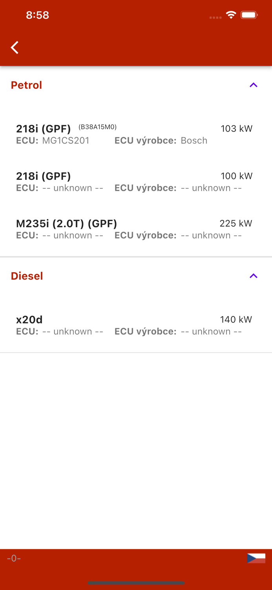Tap the B38A15M0 engine code

point(97,127)
